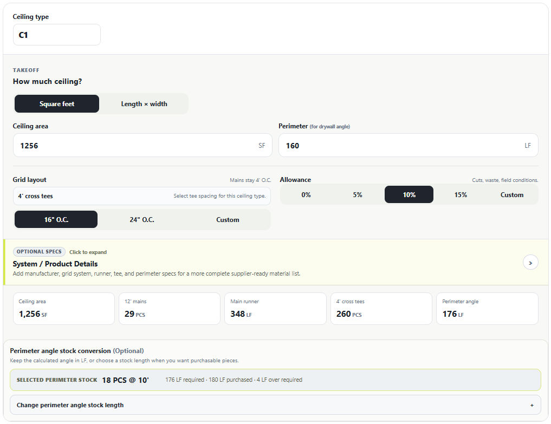
Task: Click the chevron arrow on System / Product Details
Action: [x=530, y=263]
